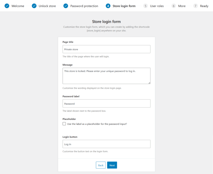The image size is (213, 174).
Task: Click the Welcome step checkmark icon
Action: click(7, 6)
